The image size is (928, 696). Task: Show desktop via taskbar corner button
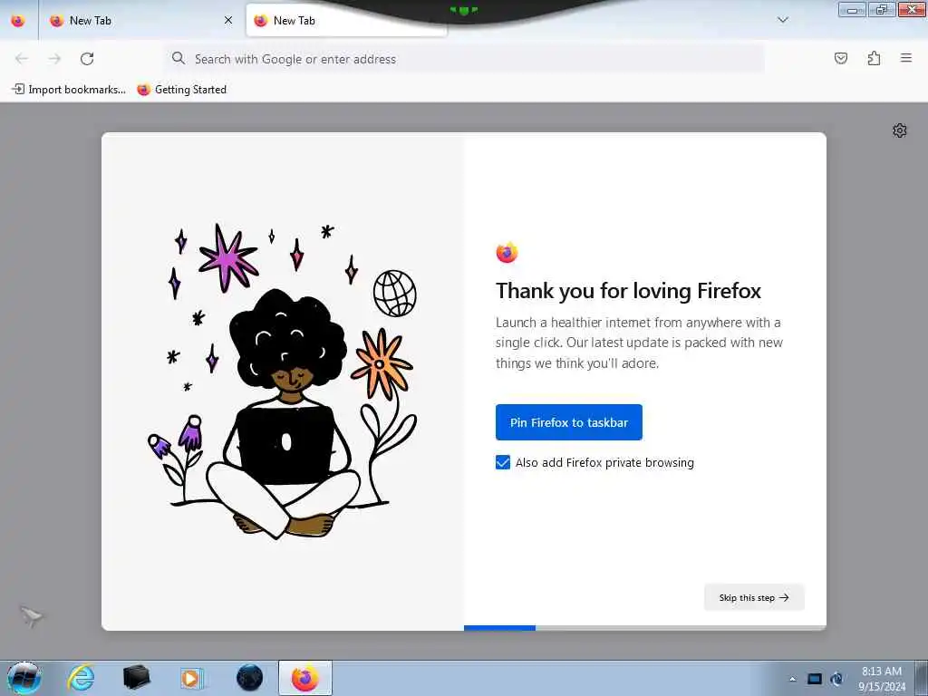click(922, 679)
